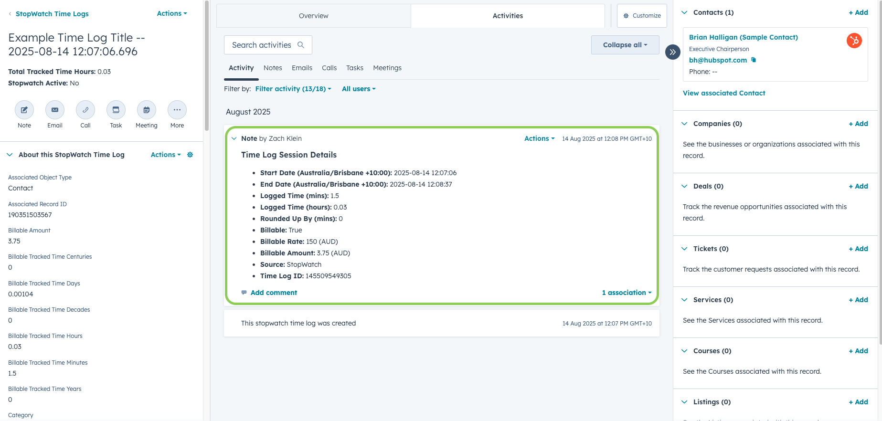This screenshot has width=882, height=421.
Task: Click 'This stopwatch time log was created' entry
Action: tap(442, 323)
